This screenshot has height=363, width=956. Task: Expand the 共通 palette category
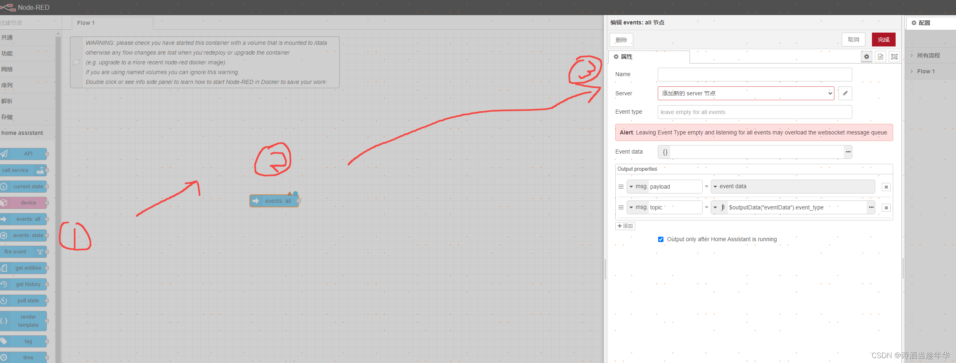click(27, 37)
